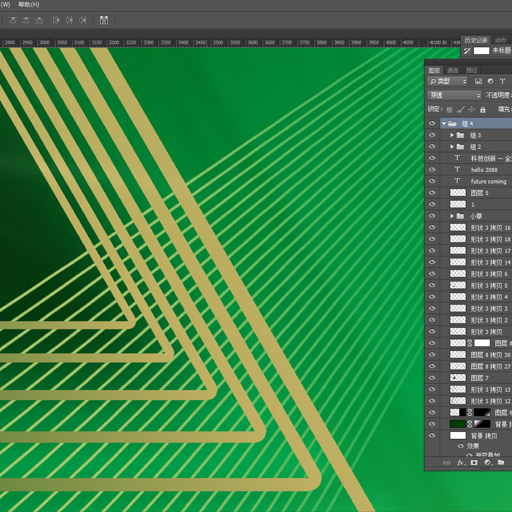
Task: Click the distribute bottom edges icon
Action: pyautogui.click(x=39, y=20)
